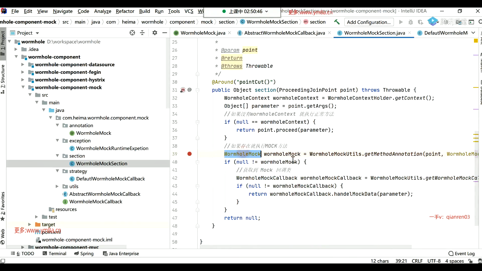482x271 pixels.
Task: Click the yellow inspection indicator above the editor scrollbar
Action: coord(475,41)
